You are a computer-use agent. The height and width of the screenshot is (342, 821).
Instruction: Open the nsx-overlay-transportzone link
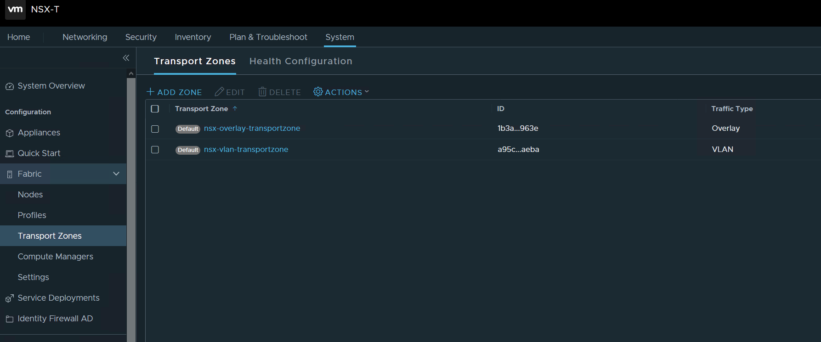252,129
